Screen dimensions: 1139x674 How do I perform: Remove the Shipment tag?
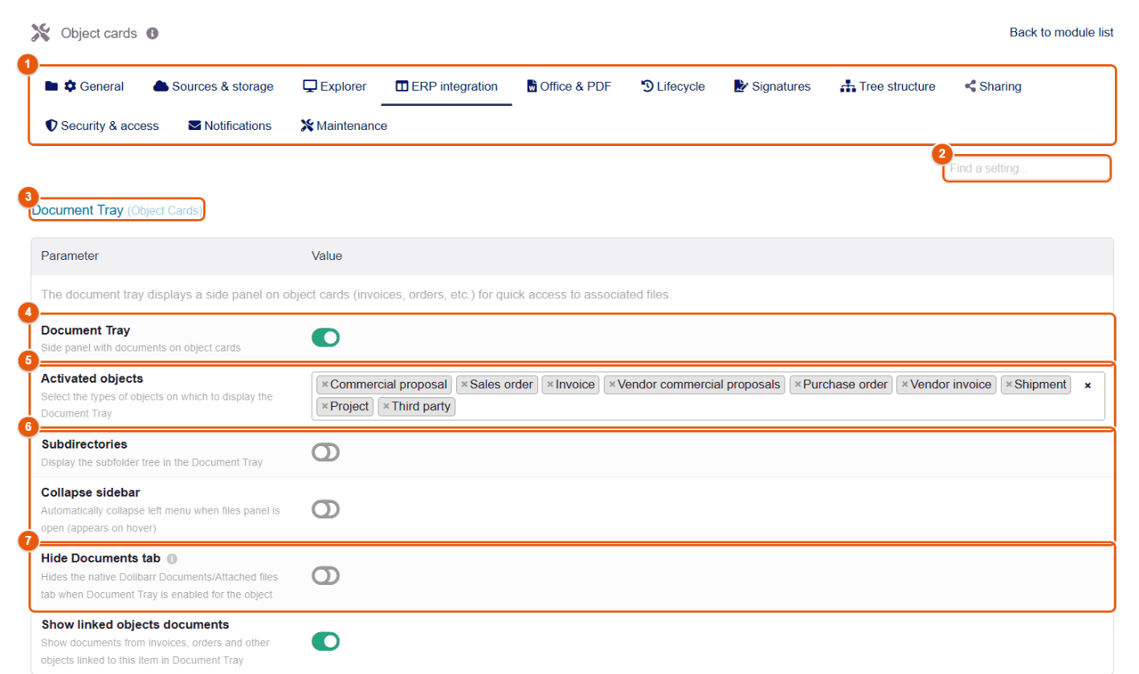point(1009,385)
